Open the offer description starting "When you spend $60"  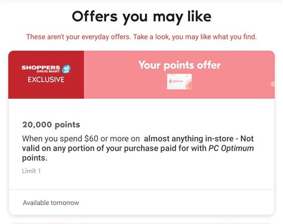(138, 148)
